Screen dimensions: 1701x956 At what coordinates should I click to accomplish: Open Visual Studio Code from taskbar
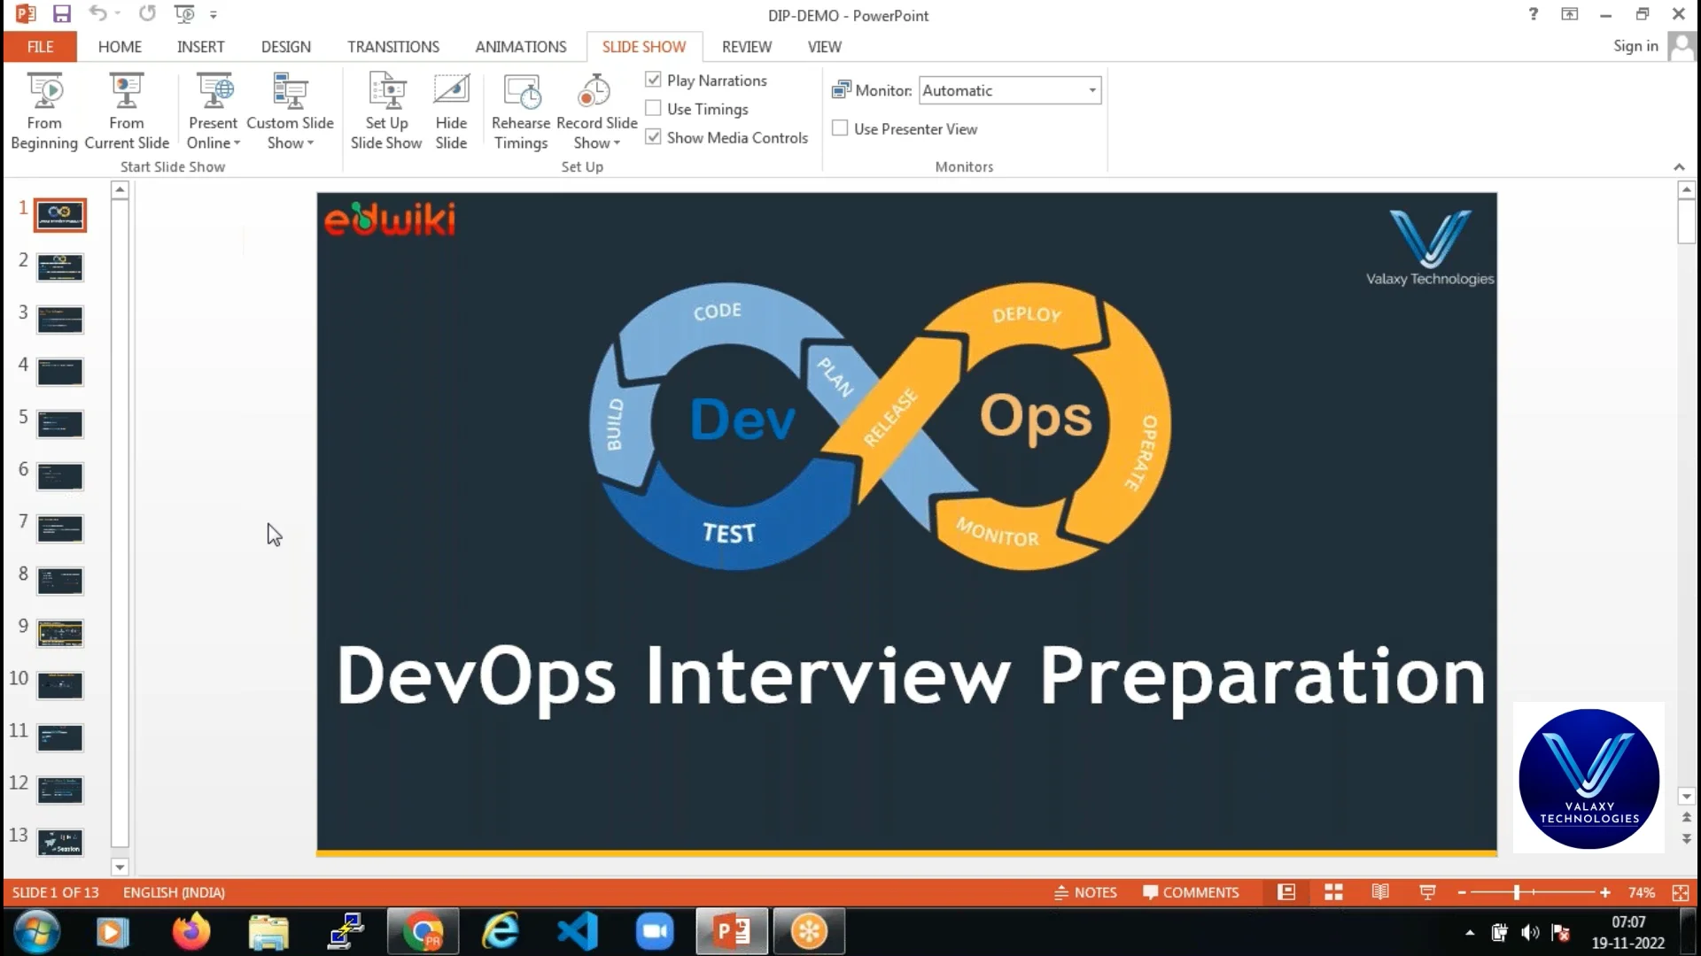point(578,931)
